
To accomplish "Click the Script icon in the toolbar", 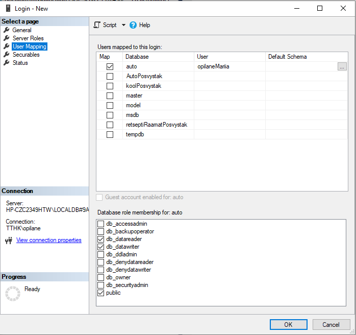I will [x=97, y=25].
